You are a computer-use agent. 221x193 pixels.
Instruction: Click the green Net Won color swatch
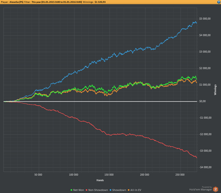pyautogui.click(x=71, y=190)
